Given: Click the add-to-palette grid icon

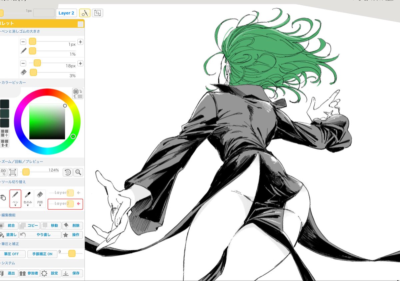Looking at the screenshot, I should tap(5, 134).
